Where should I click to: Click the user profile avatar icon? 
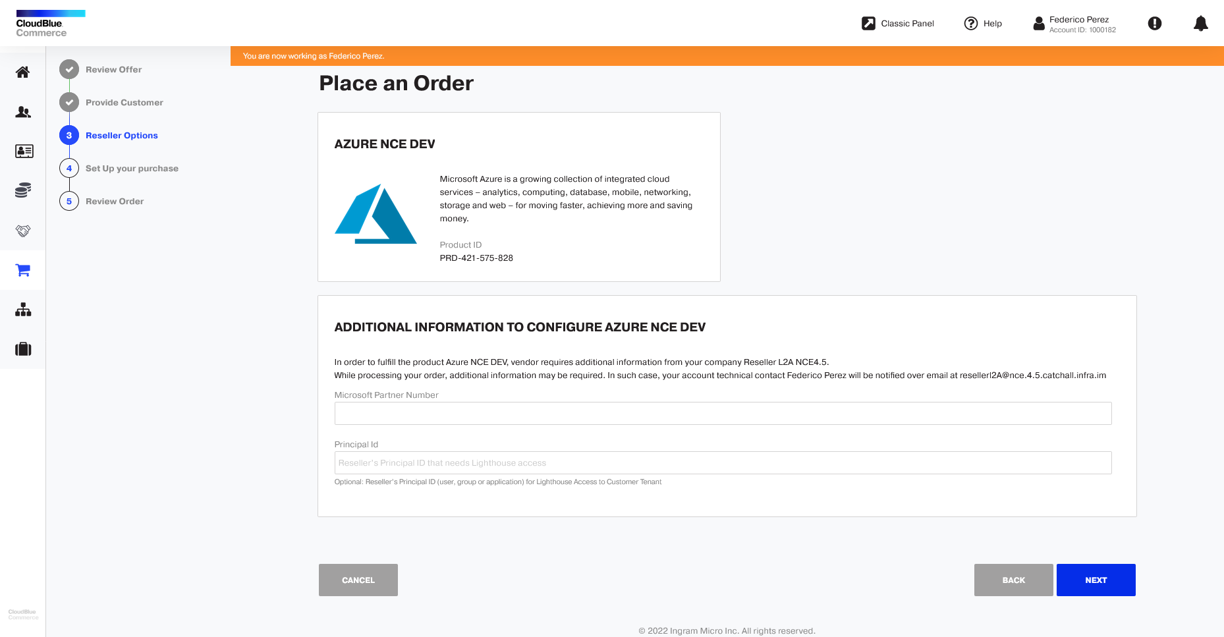pyautogui.click(x=1038, y=24)
